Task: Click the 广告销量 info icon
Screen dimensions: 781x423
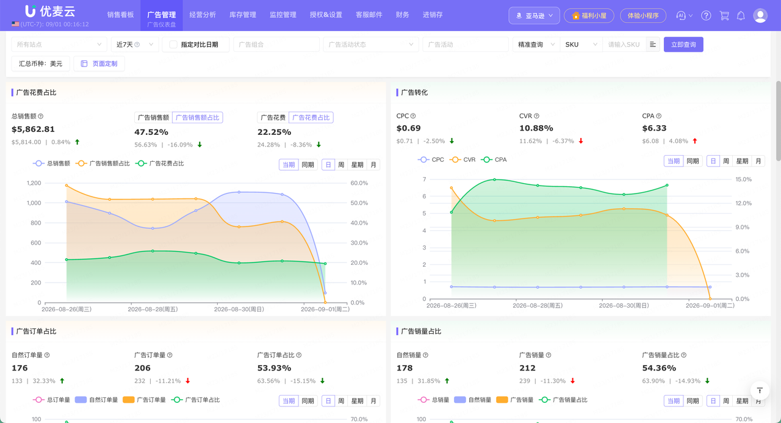Action: tap(549, 355)
